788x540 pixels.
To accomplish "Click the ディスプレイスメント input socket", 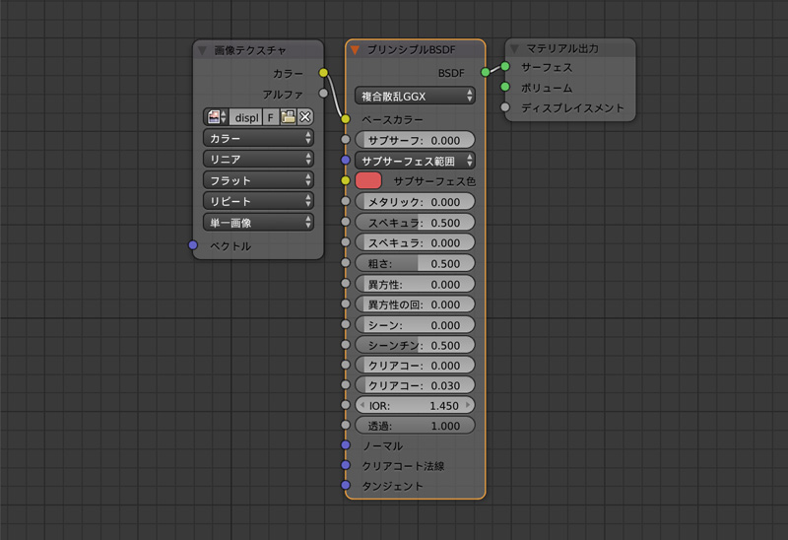I will (505, 107).
